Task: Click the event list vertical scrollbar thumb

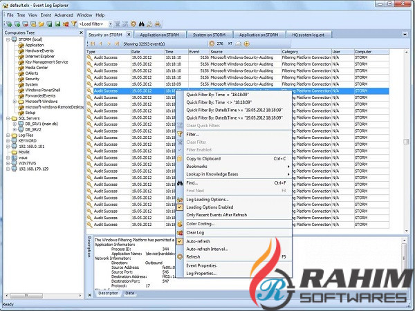Action: click(406, 142)
